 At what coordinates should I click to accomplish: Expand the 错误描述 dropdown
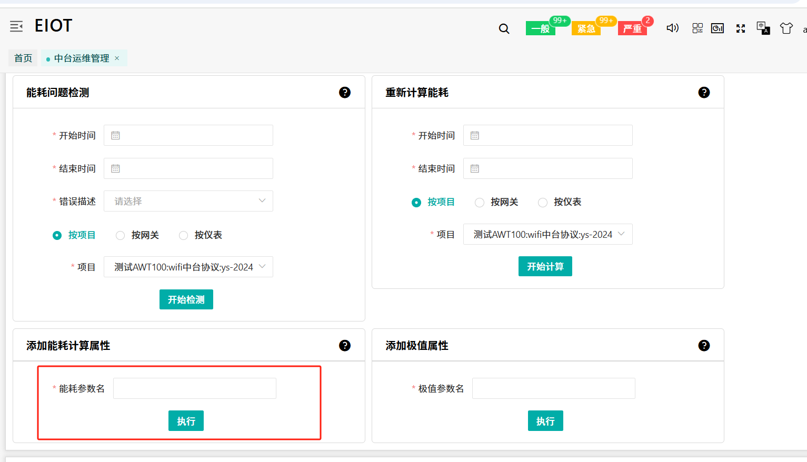pos(188,201)
